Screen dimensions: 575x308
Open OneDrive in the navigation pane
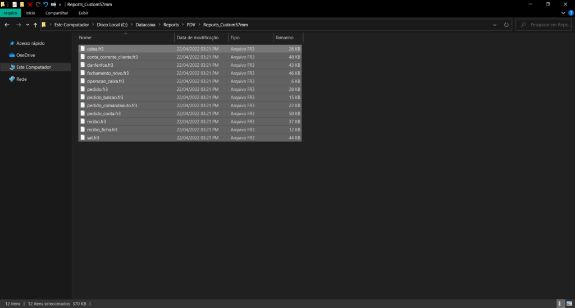coord(25,55)
